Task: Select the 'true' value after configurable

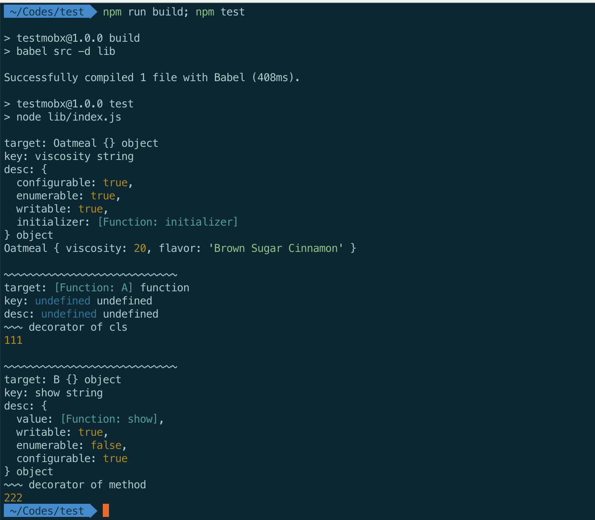Action: point(115,182)
